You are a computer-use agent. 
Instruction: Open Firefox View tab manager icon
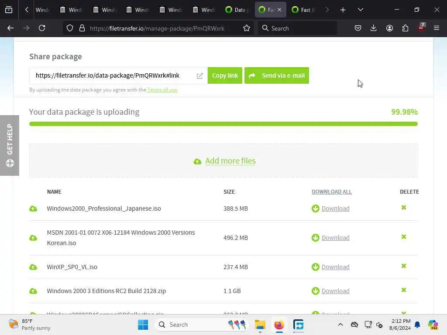(x=9, y=10)
